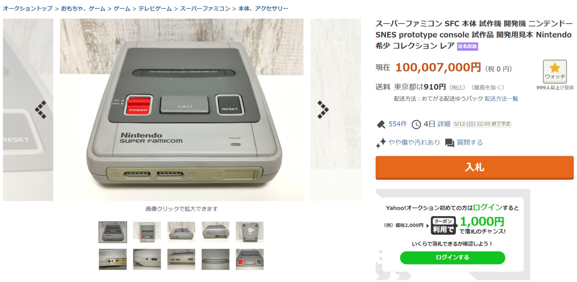This screenshot has height=282, width=577.
Task: Open the 入札 bid button
Action: click(x=475, y=168)
